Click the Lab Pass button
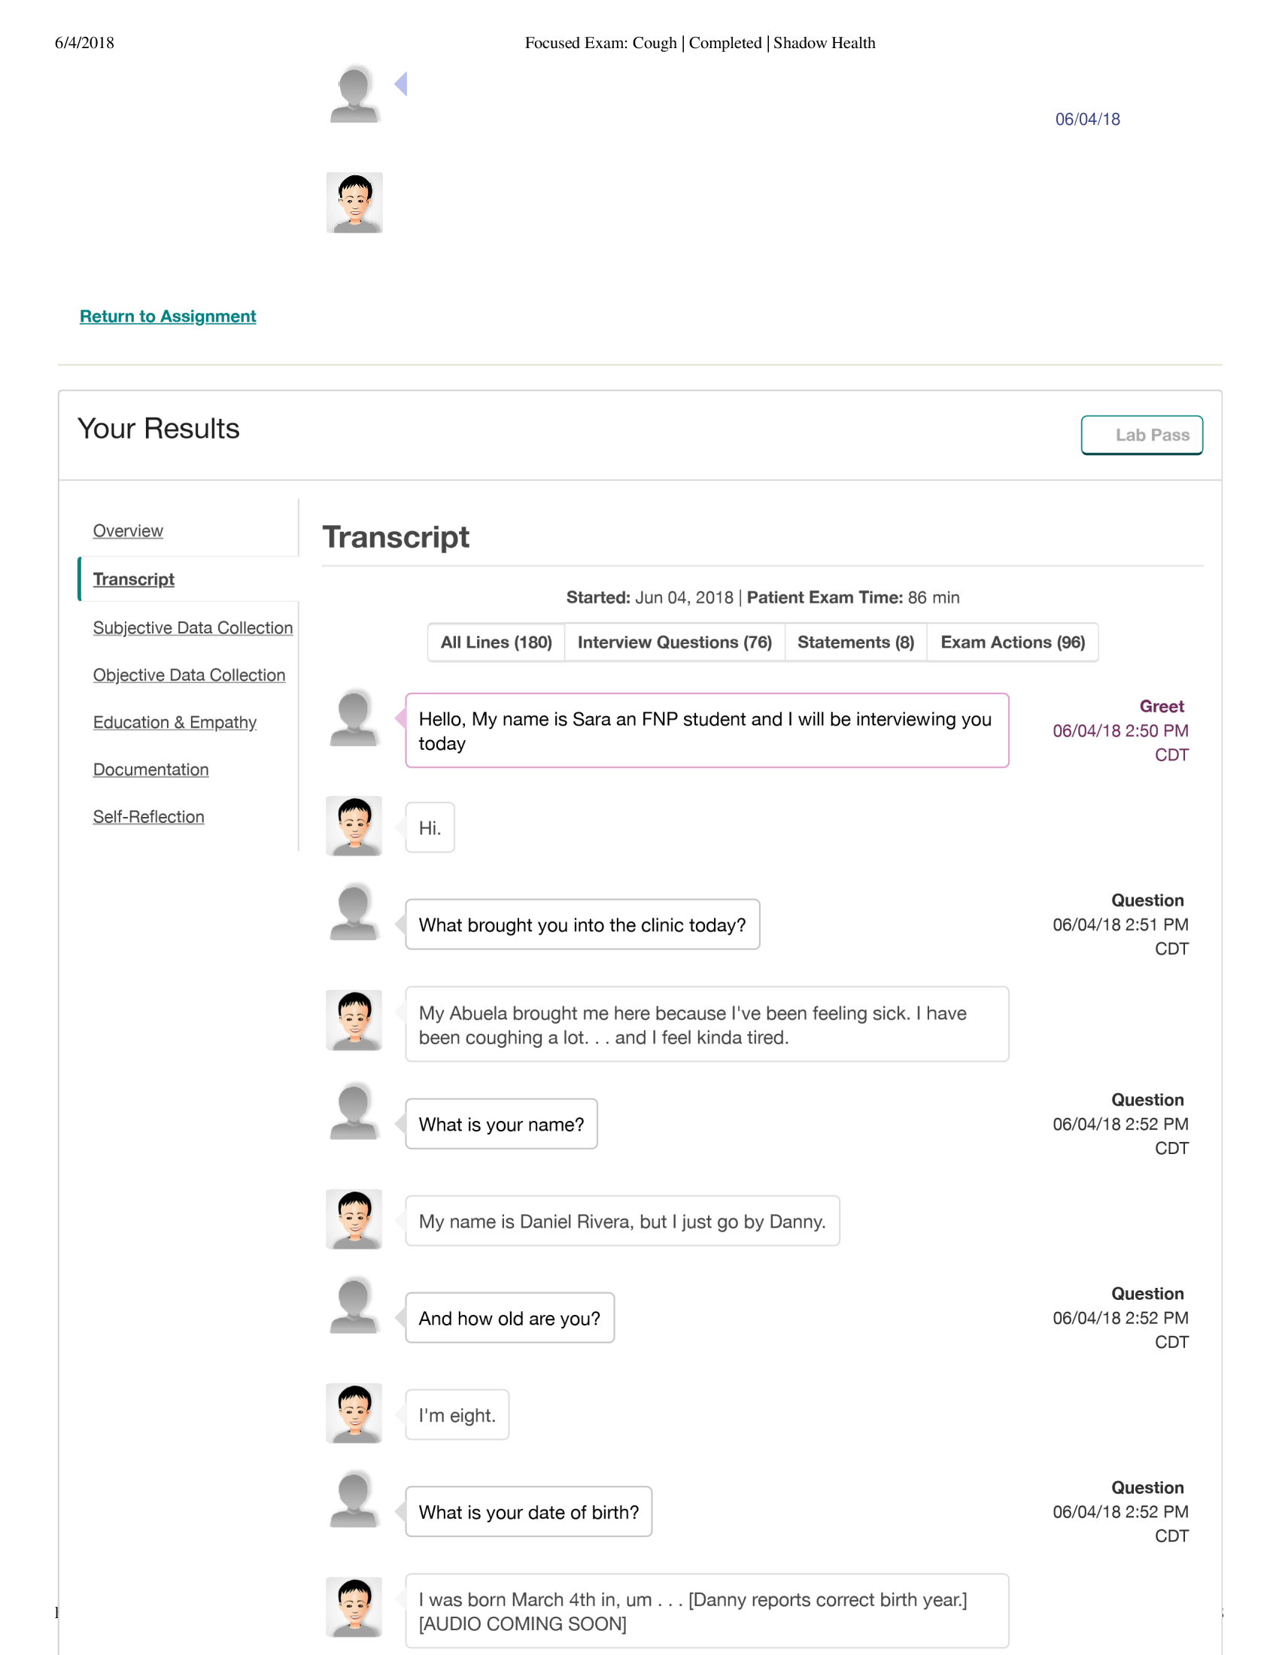 (1141, 435)
